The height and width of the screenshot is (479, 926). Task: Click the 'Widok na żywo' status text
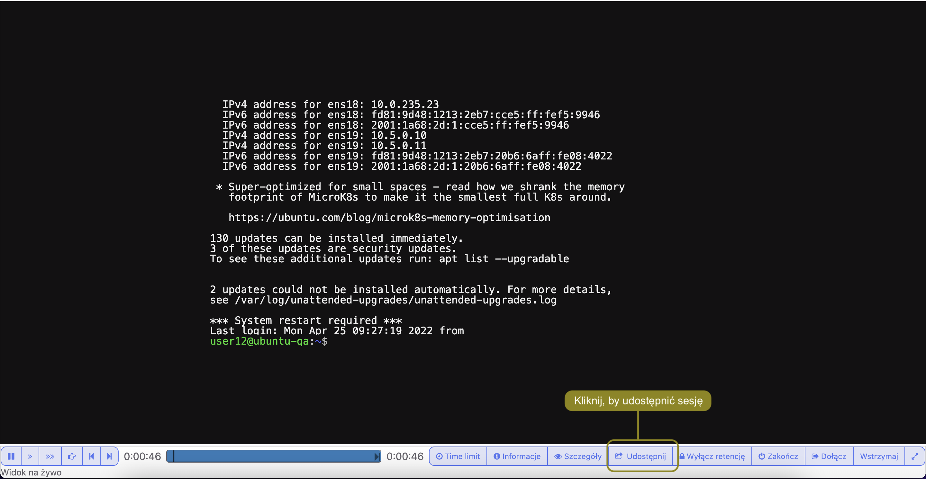coord(31,472)
